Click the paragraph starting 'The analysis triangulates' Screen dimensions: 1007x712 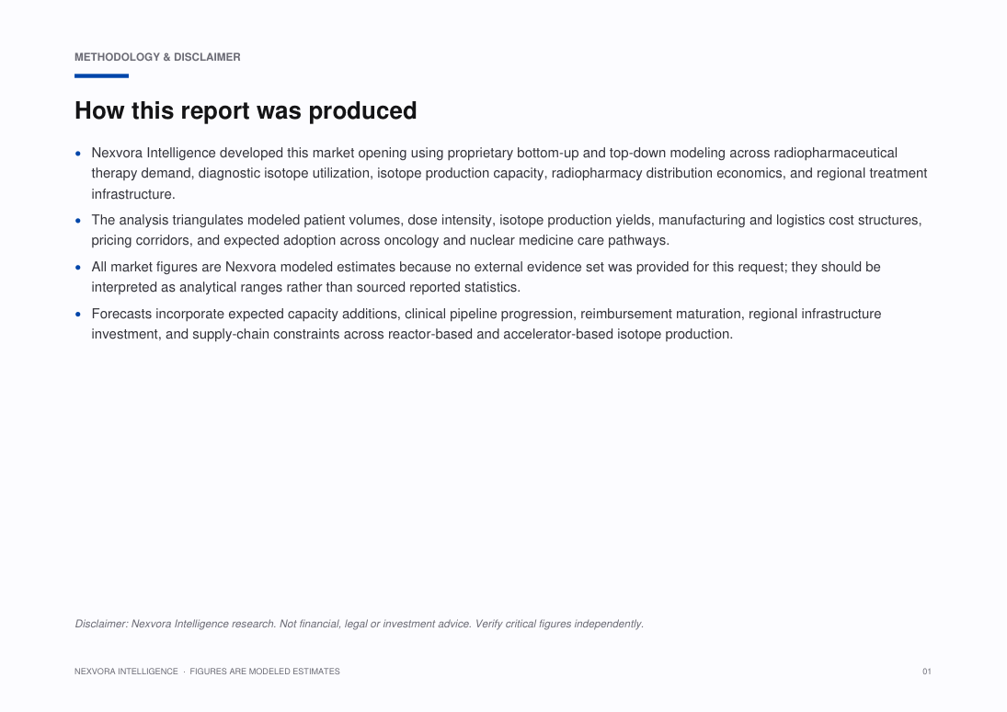tap(507, 230)
